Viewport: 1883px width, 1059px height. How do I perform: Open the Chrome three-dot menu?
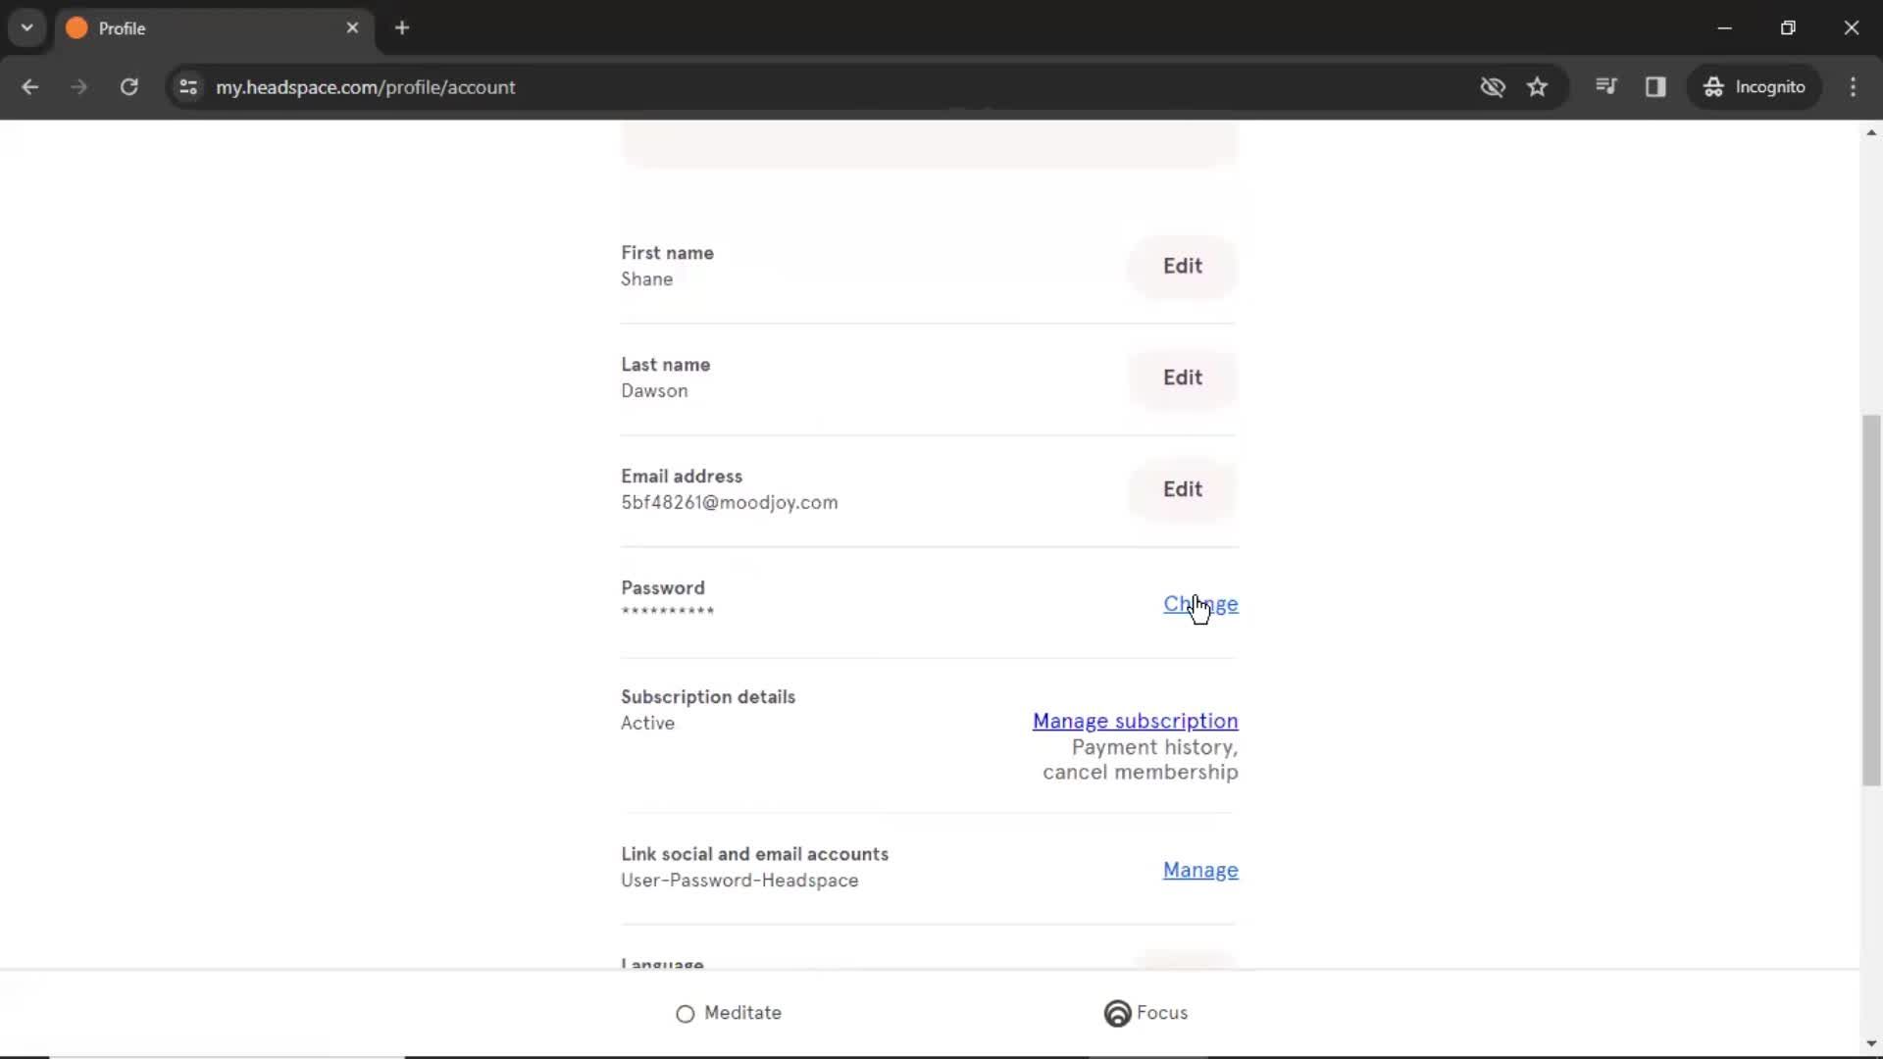(1853, 86)
